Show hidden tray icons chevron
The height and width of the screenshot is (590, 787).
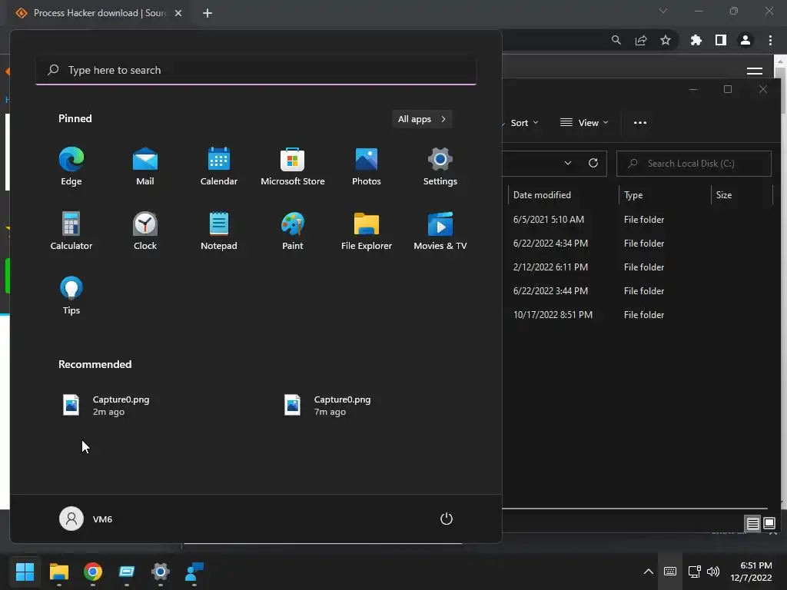coord(648,572)
